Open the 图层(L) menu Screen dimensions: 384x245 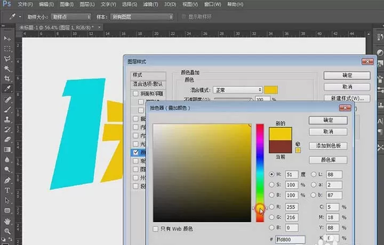pyautogui.click(x=87, y=4)
